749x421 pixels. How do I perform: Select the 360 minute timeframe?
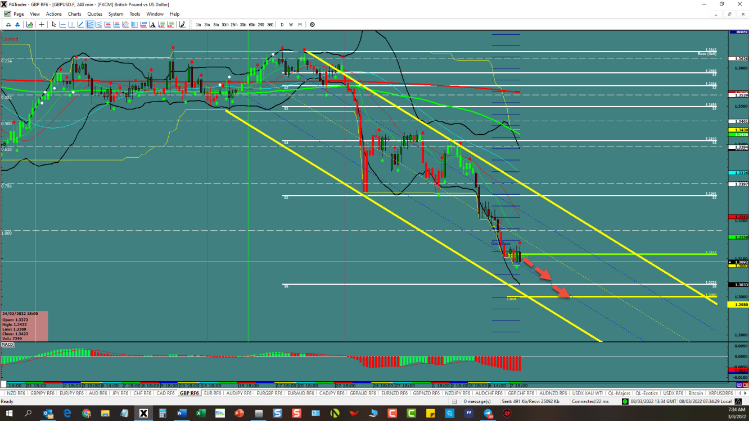[270, 24]
